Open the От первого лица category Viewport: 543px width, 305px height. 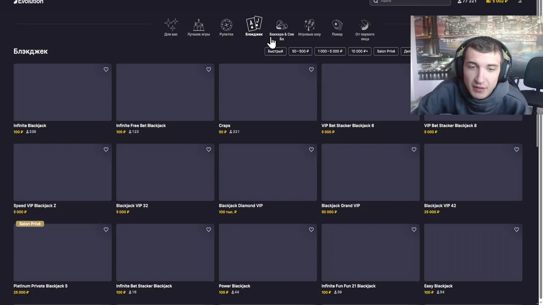(365, 30)
